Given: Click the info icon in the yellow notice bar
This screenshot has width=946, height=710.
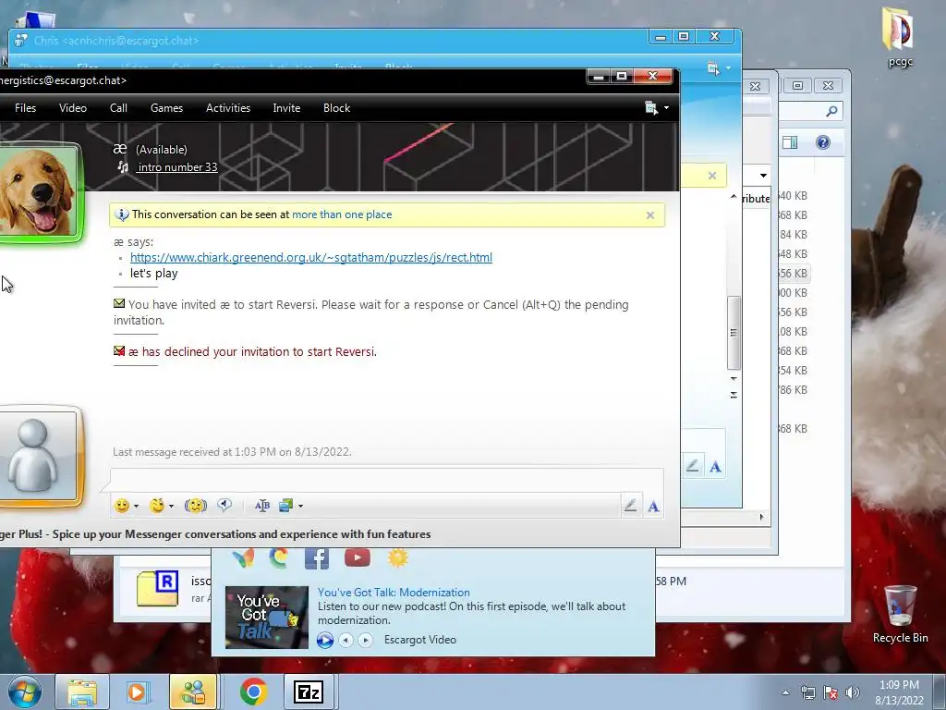Looking at the screenshot, I should click(x=122, y=214).
